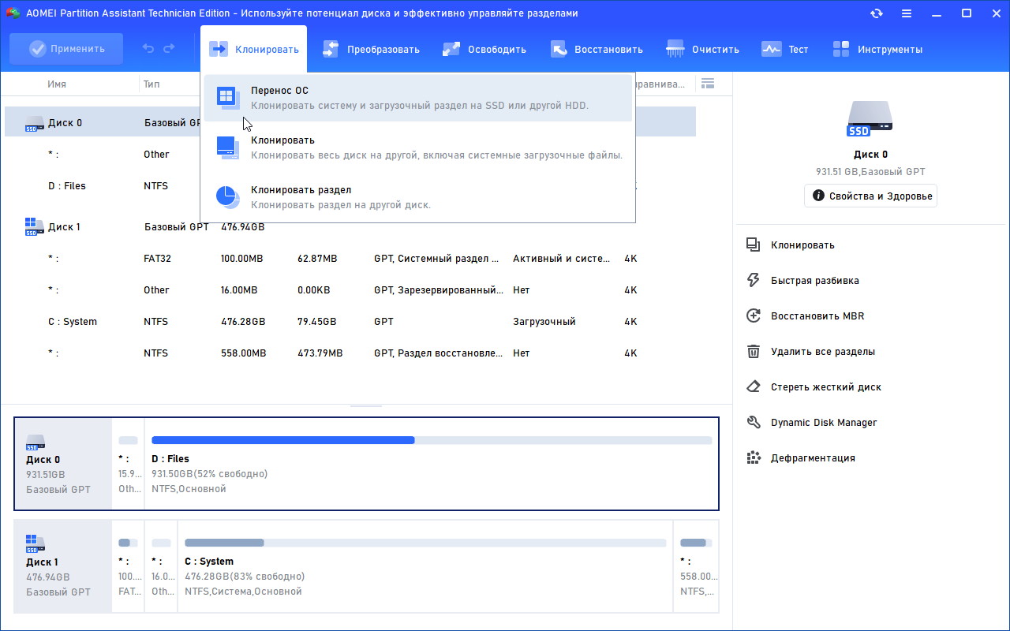Click the eraser wipe disk icon

tap(754, 387)
